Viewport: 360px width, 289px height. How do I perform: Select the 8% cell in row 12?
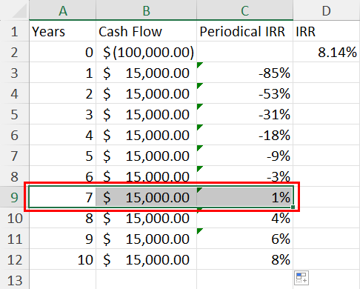click(x=244, y=259)
